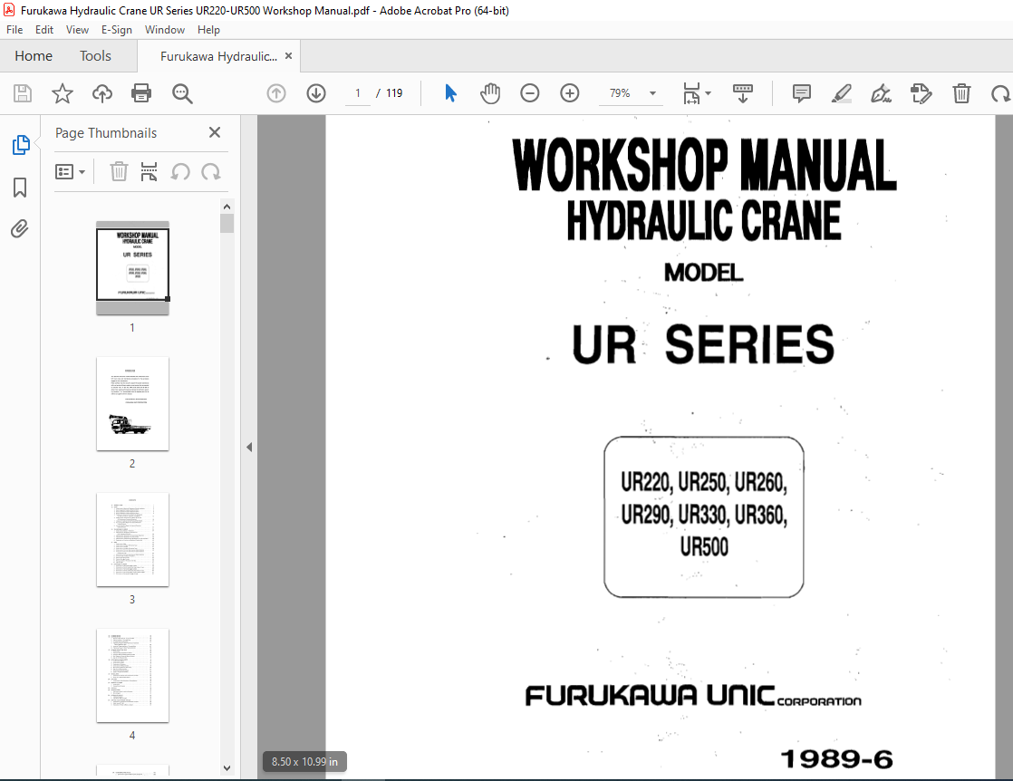Zoom out with the minus circle icon
The image size is (1013, 781).
(x=530, y=93)
